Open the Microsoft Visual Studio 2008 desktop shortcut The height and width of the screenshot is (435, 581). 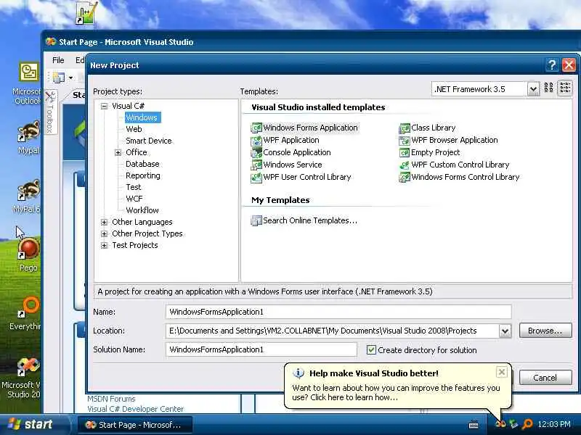[x=23, y=378]
